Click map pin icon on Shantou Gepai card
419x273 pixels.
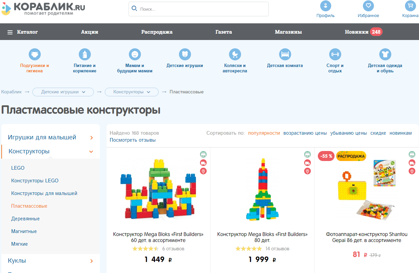[x=412, y=171]
